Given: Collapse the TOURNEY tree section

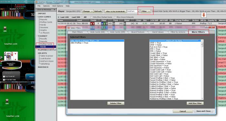Looking at the screenshot, I should (37, 36).
